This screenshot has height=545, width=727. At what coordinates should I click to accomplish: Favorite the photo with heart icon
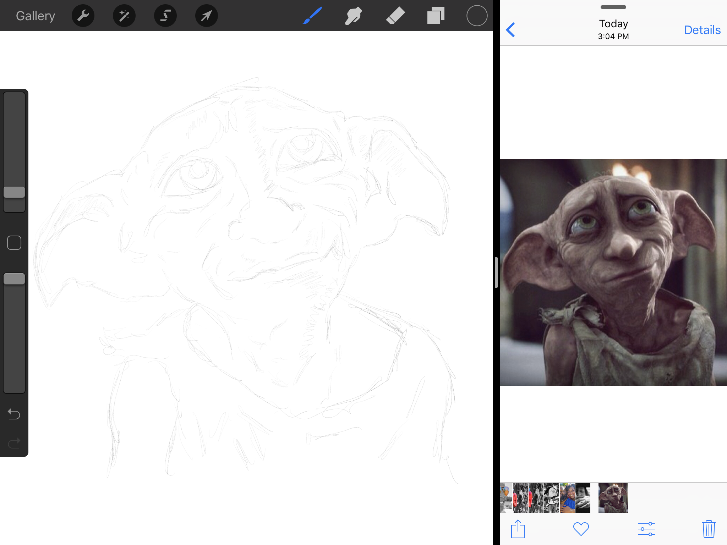[x=581, y=529]
